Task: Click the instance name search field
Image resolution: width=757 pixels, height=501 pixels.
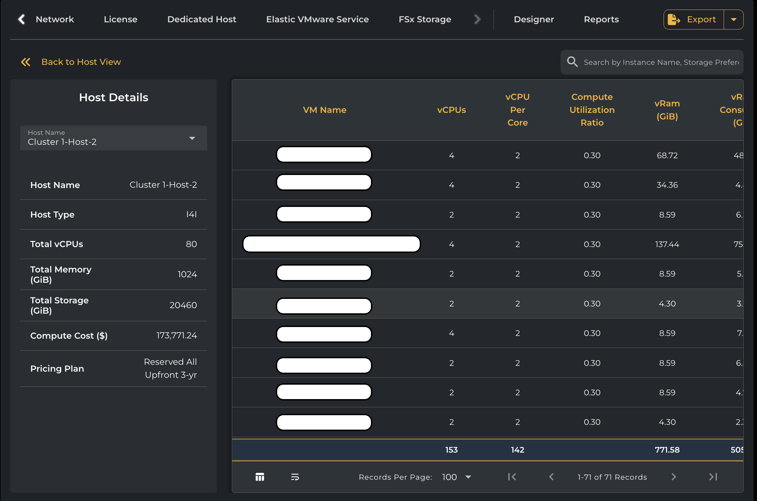Action: click(x=661, y=62)
